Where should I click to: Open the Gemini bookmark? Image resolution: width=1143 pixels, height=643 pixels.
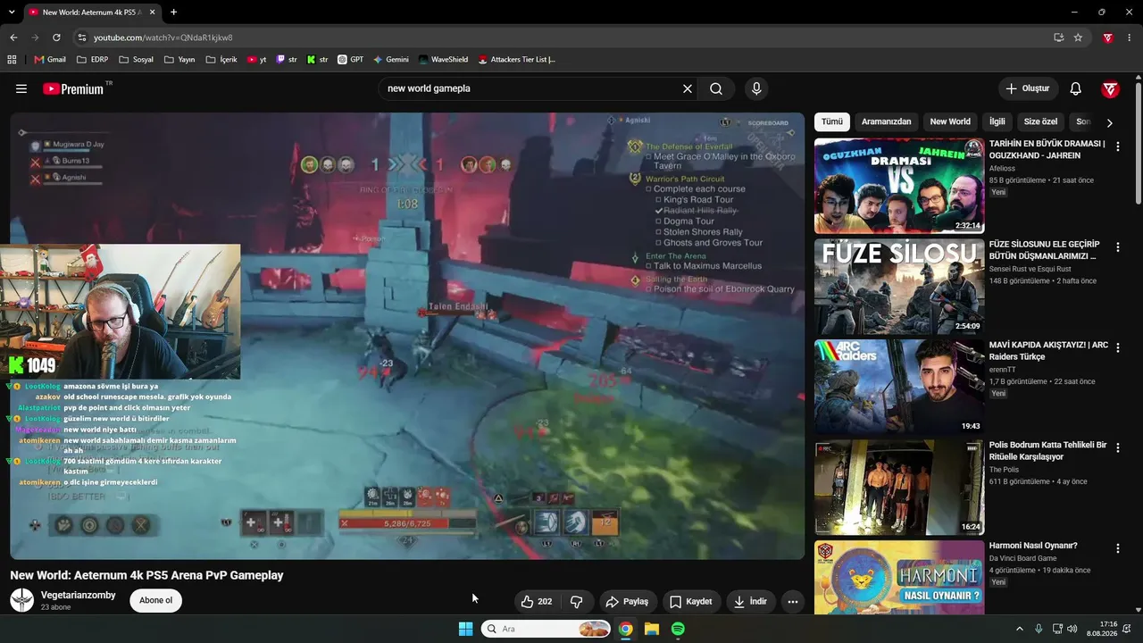click(x=391, y=60)
